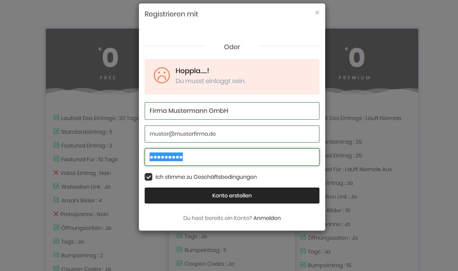This screenshot has height=271, width=458.
Task: Click red X icon beside Preisspanne : Nein
Action: [56, 214]
